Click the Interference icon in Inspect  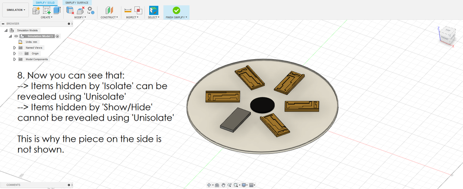point(138,10)
